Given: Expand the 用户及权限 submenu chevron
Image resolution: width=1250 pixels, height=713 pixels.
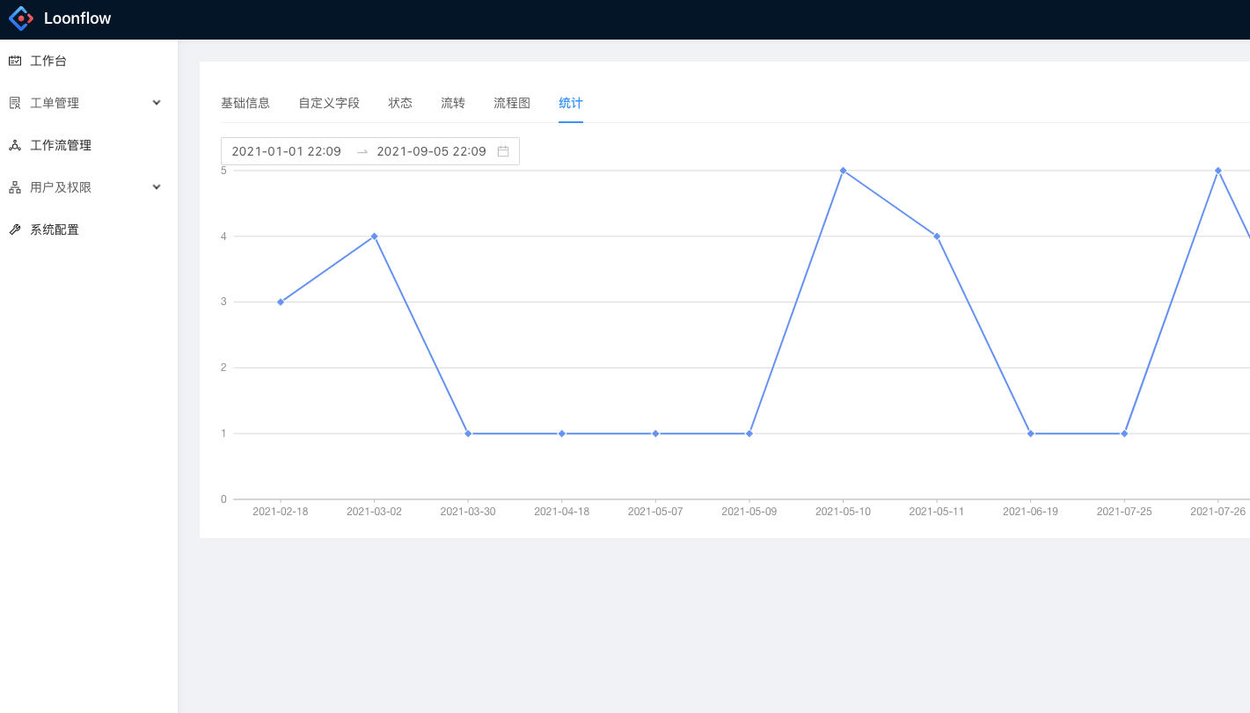Looking at the screenshot, I should point(157,187).
